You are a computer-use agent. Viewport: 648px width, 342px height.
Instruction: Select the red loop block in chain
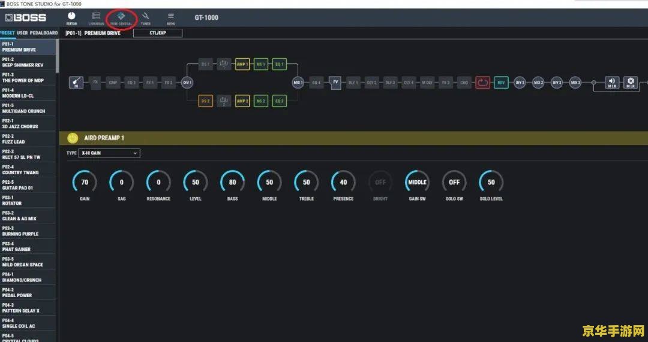point(482,83)
